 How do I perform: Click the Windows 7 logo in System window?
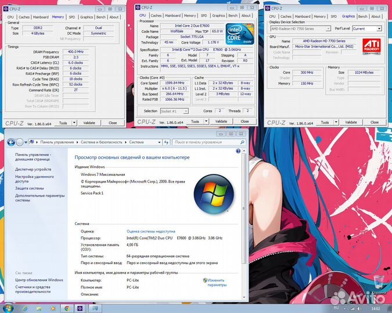pos(214,194)
